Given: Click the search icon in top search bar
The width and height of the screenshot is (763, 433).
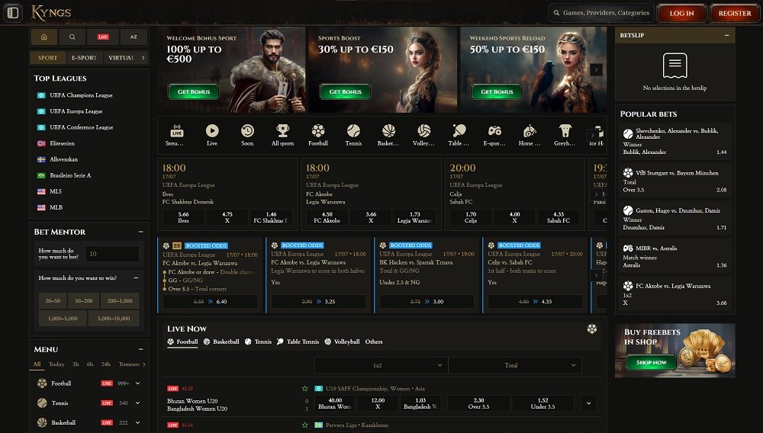Looking at the screenshot, I should pos(556,13).
